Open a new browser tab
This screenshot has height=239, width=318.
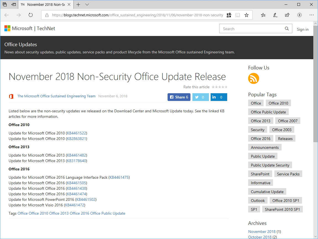[78, 5]
